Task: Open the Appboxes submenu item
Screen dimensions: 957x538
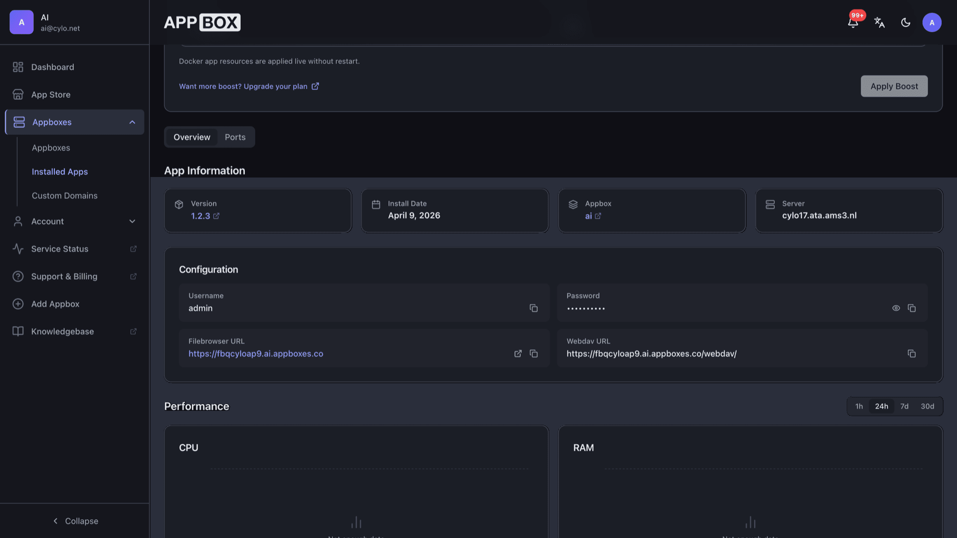Action: coord(51,148)
